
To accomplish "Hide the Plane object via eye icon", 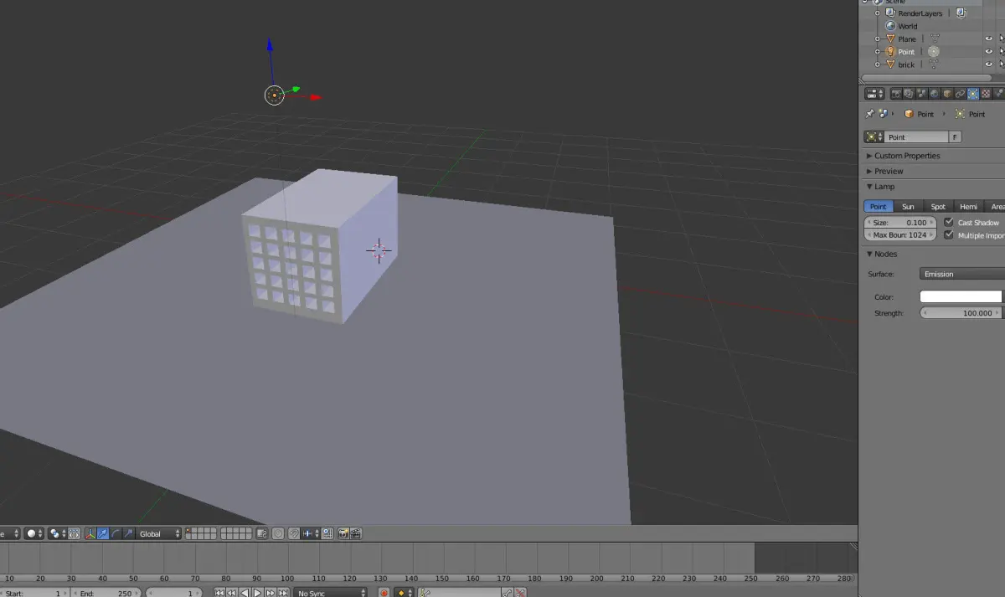I will point(989,39).
